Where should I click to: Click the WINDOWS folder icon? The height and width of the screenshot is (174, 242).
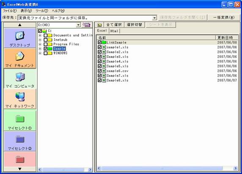(50, 53)
